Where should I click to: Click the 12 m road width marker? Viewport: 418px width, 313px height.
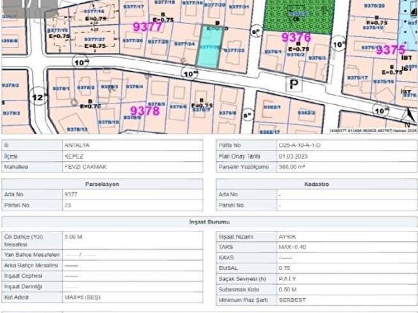tap(39, 96)
